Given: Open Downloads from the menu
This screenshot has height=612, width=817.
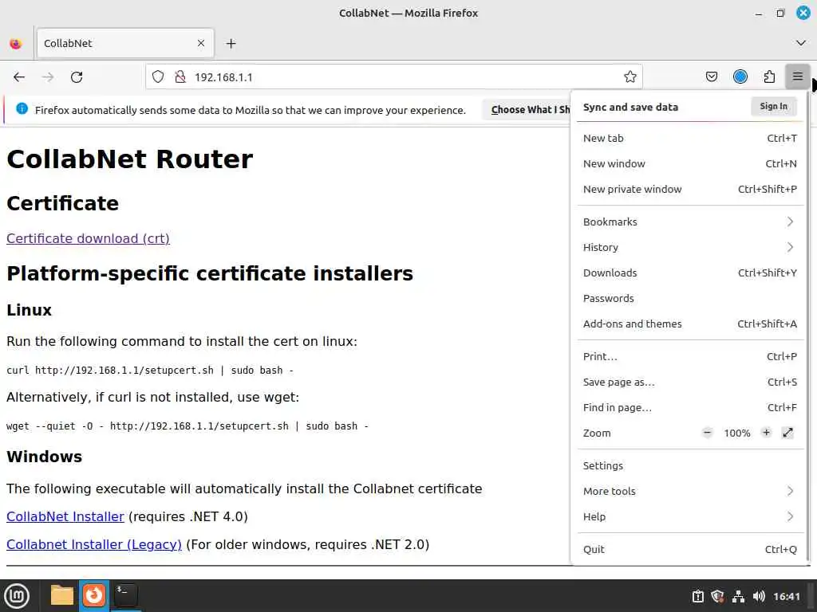Looking at the screenshot, I should pyautogui.click(x=690, y=273).
